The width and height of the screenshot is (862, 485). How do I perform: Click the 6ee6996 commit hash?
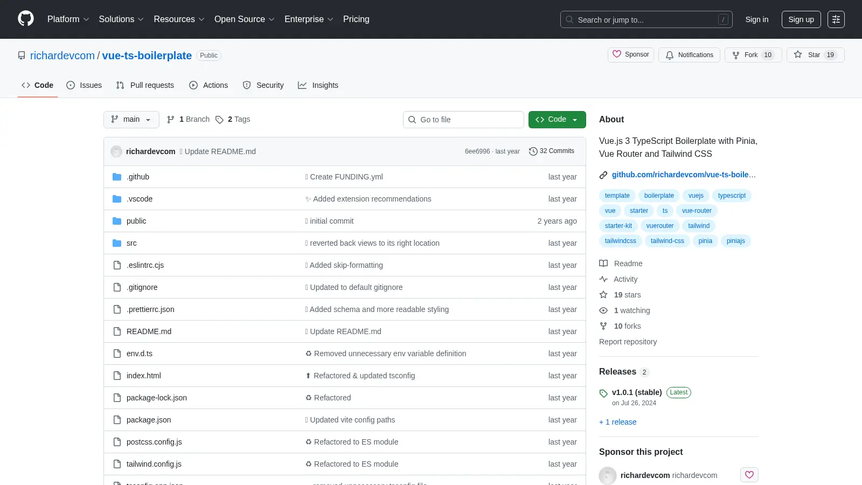pos(477,151)
